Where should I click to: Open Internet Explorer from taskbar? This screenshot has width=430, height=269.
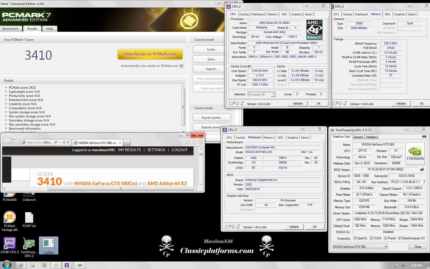[x=21, y=265]
